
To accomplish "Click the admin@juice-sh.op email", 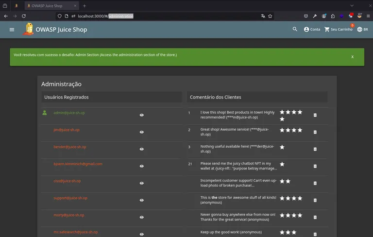I will point(69,113).
